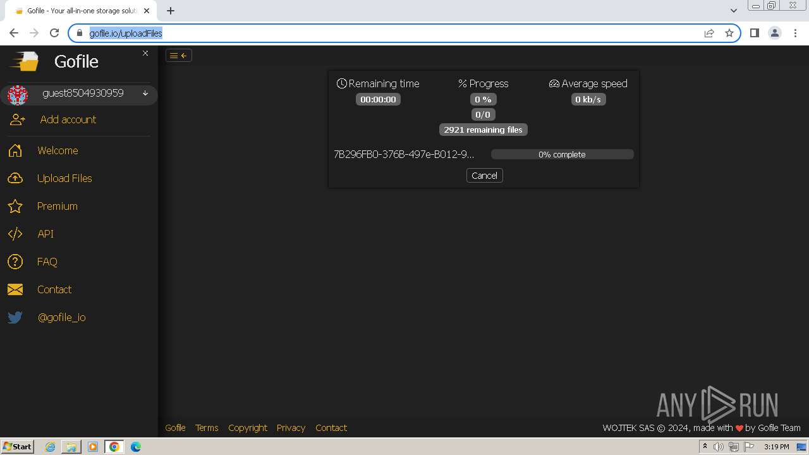Share this page via the share icon
Image resolution: width=809 pixels, height=455 pixels.
tap(709, 33)
